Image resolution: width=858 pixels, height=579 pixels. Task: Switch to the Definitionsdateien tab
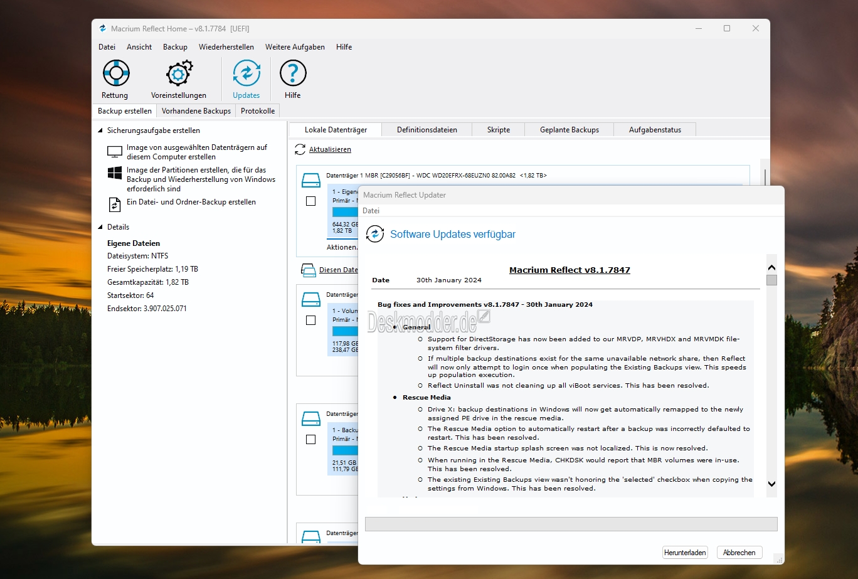[x=427, y=130]
